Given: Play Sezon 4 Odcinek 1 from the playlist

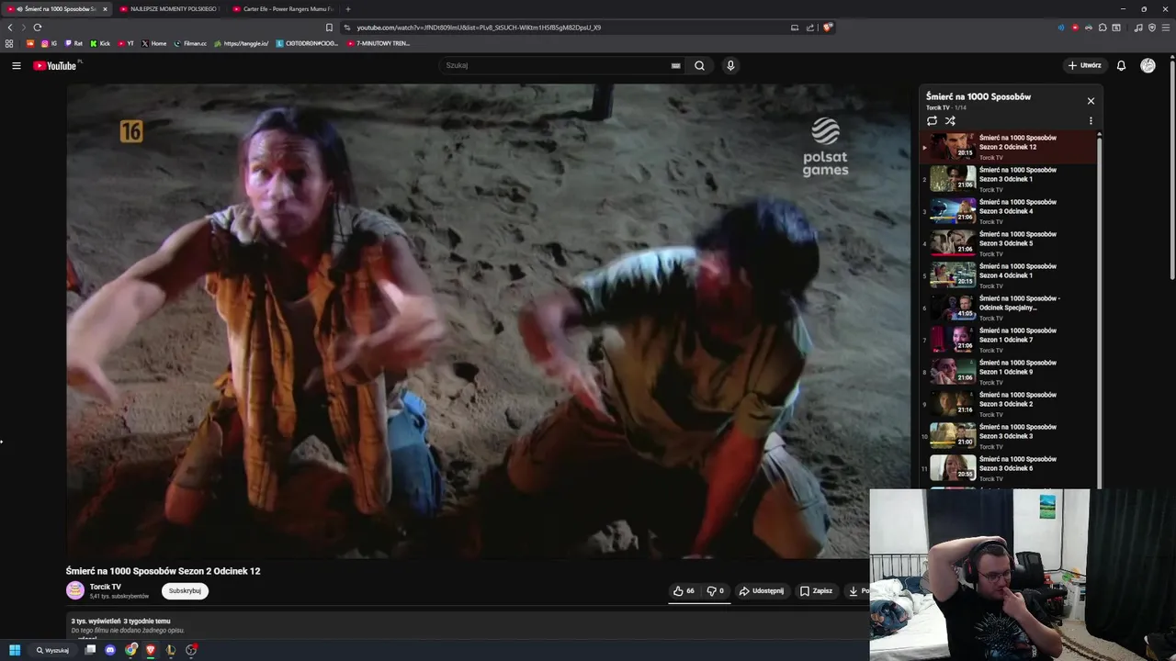Looking at the screenshot, I should pos(1009,274).
